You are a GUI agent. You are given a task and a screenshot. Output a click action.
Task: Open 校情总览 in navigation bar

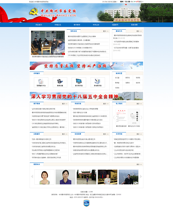pos(58,25)
